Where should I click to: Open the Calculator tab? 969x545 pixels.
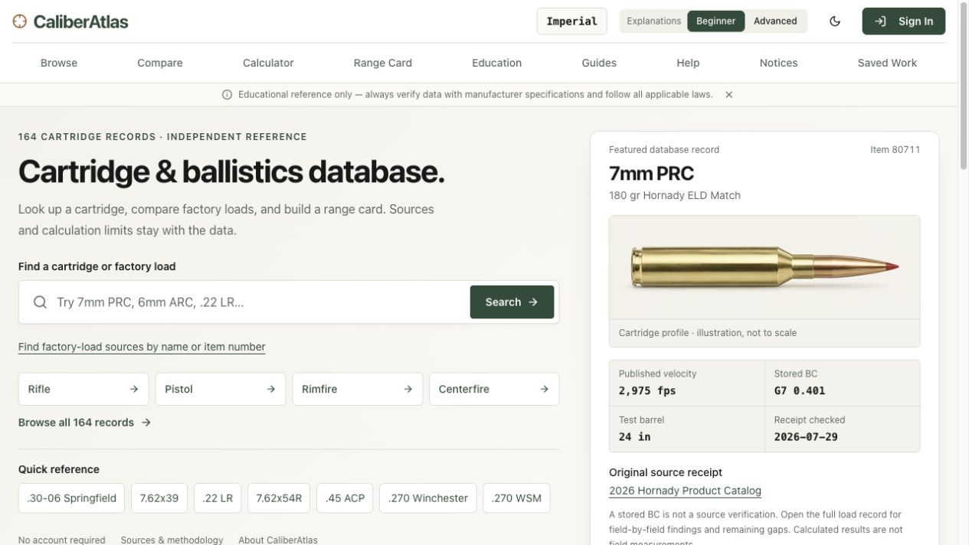pos(268,63)
